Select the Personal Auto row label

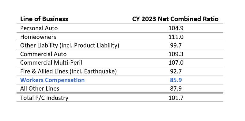(x=39, y=28)
